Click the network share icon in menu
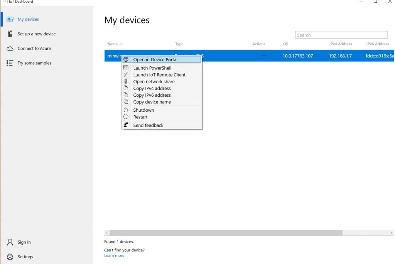Image resolution: width=395 pixels, height=264 pixels. pos(126,81)
